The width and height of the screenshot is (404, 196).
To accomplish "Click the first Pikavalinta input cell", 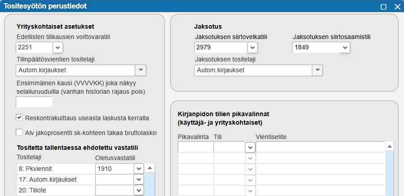I will tap(195, 147).
